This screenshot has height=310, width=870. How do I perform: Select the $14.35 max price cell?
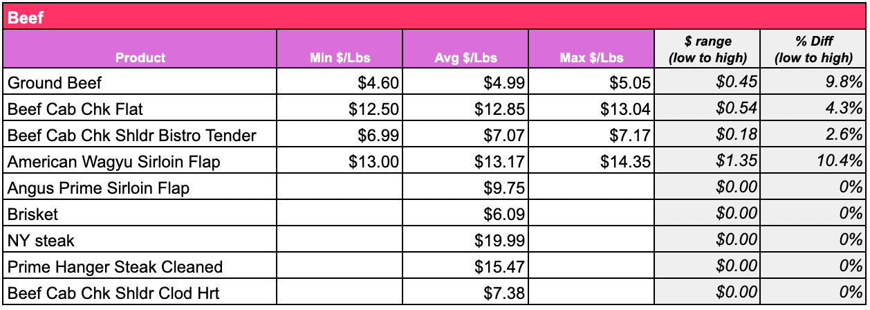coord(591,162)
